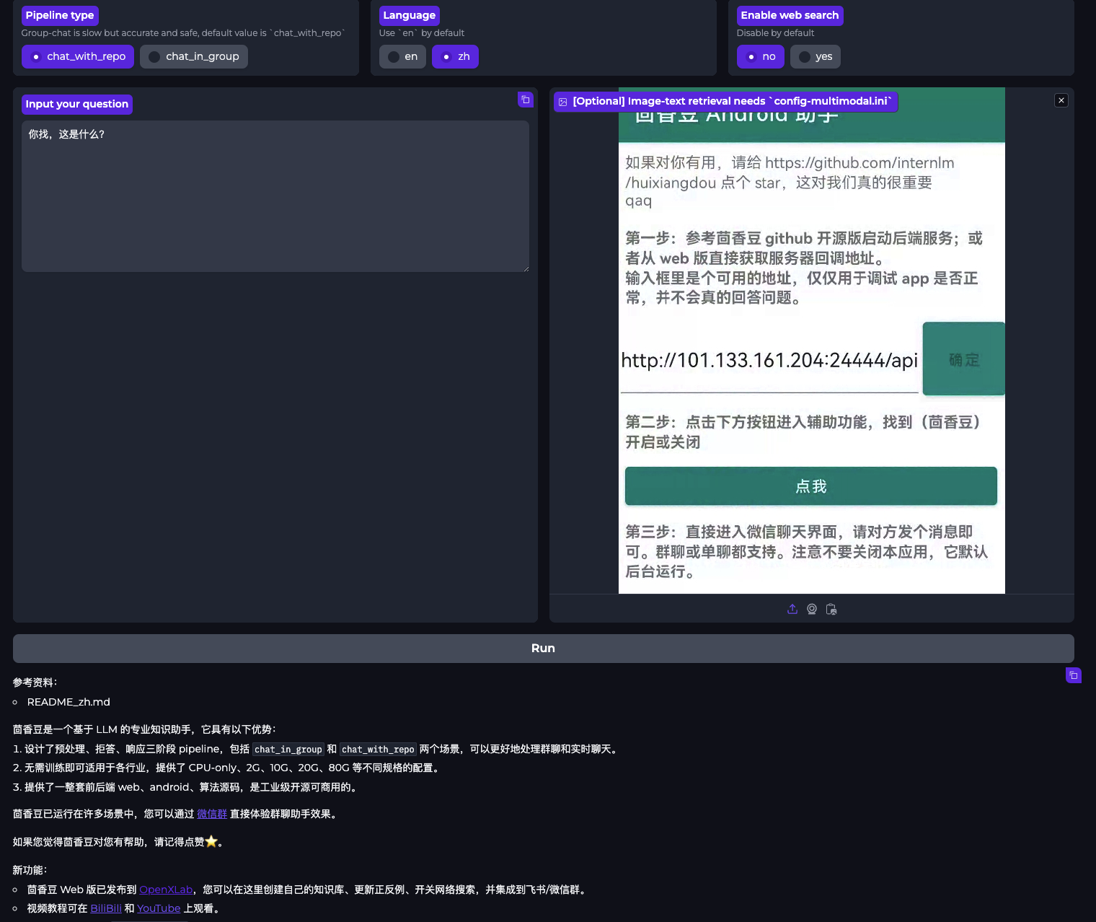Click the Enable web search label
This screenshot has height=922, width=1096.
coord(790,15)
